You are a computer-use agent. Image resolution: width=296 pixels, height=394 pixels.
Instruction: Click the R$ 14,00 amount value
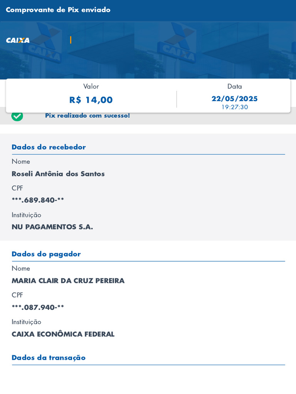tap(91, 100)
